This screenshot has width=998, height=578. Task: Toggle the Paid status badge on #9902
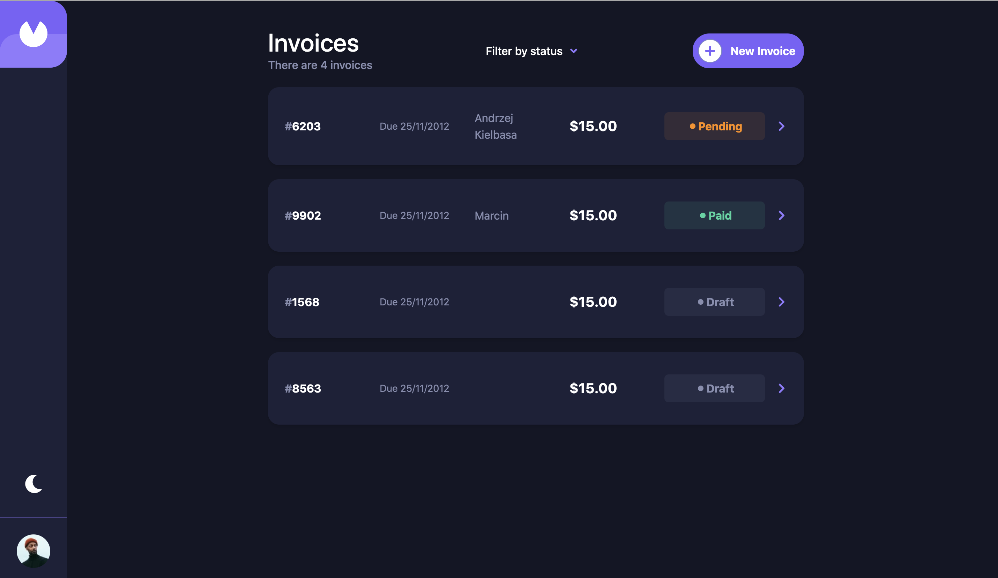pyautogui.click(x=714, y=215)
